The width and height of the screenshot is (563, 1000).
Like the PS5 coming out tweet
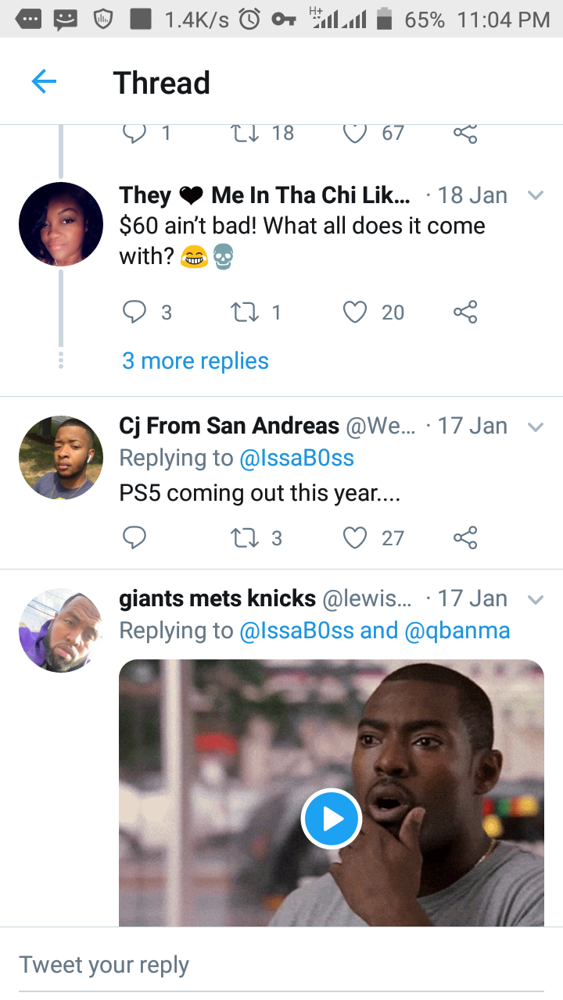pos(355,537)
